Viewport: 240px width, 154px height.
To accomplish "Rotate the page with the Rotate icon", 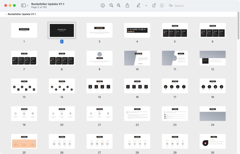I will coord(154,5).
